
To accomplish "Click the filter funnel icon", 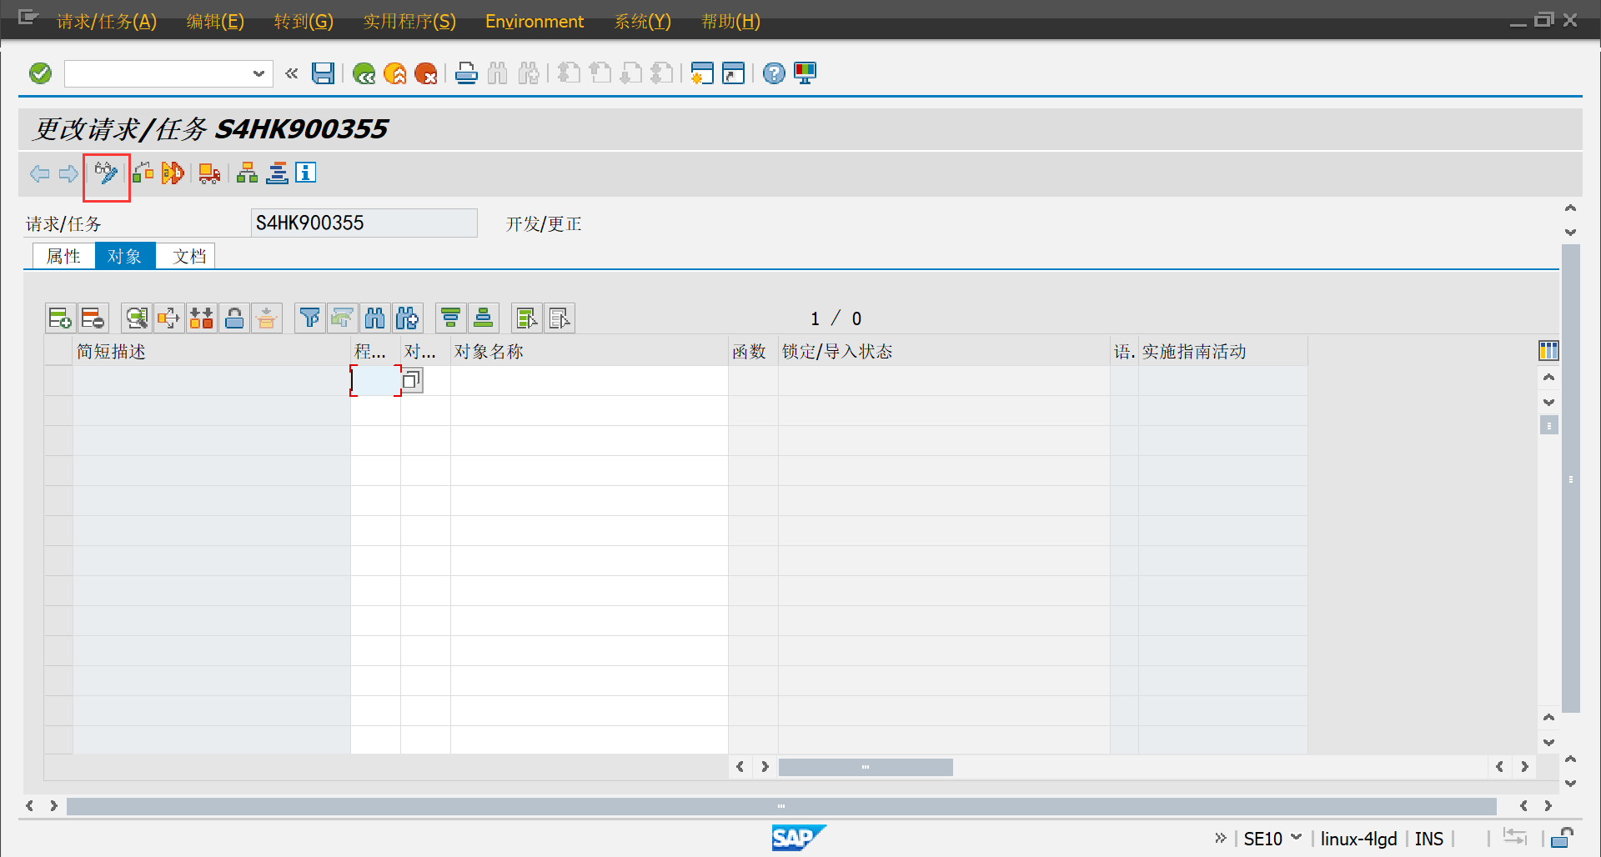I will point(309,318).
